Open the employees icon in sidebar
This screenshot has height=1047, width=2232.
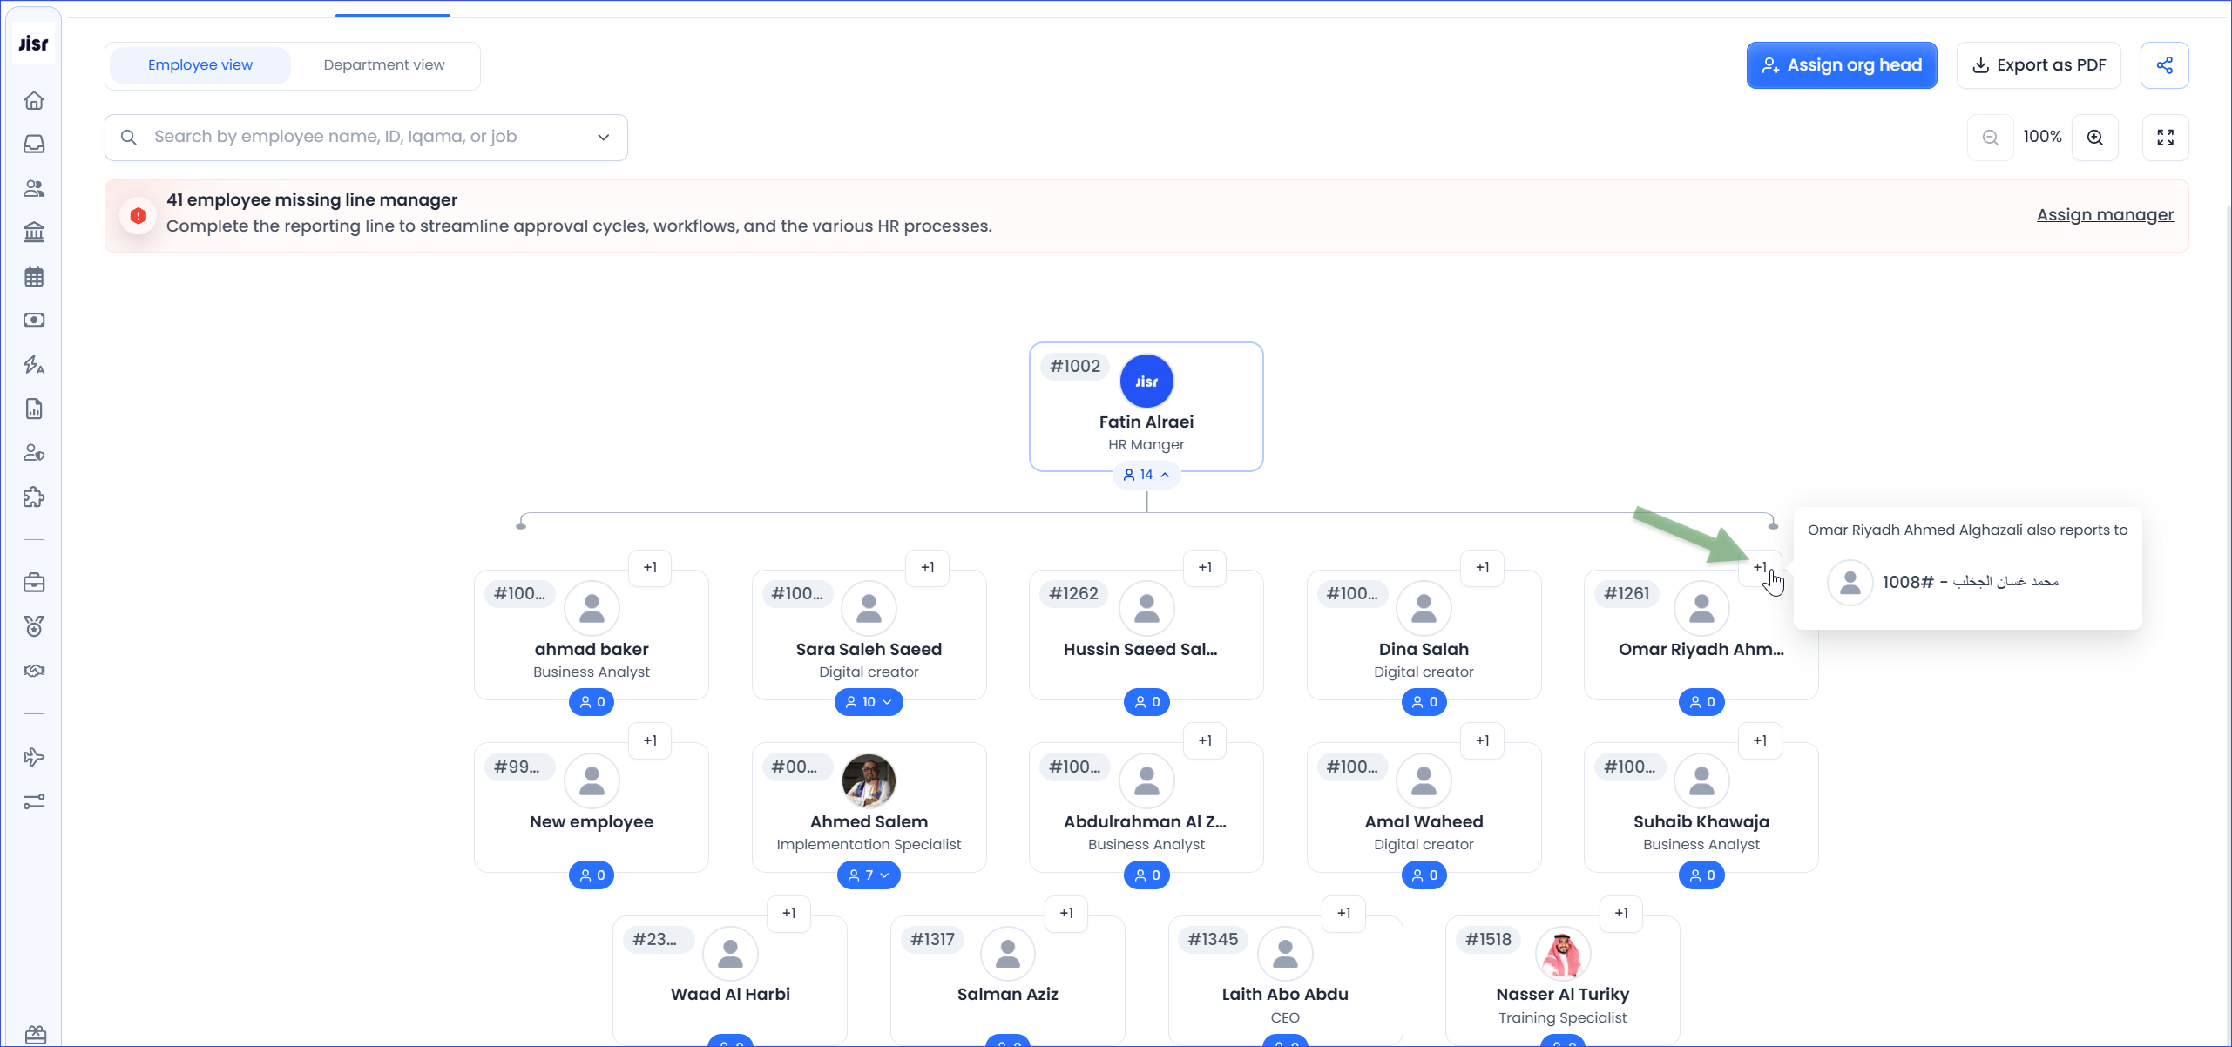tap(34, 188)
